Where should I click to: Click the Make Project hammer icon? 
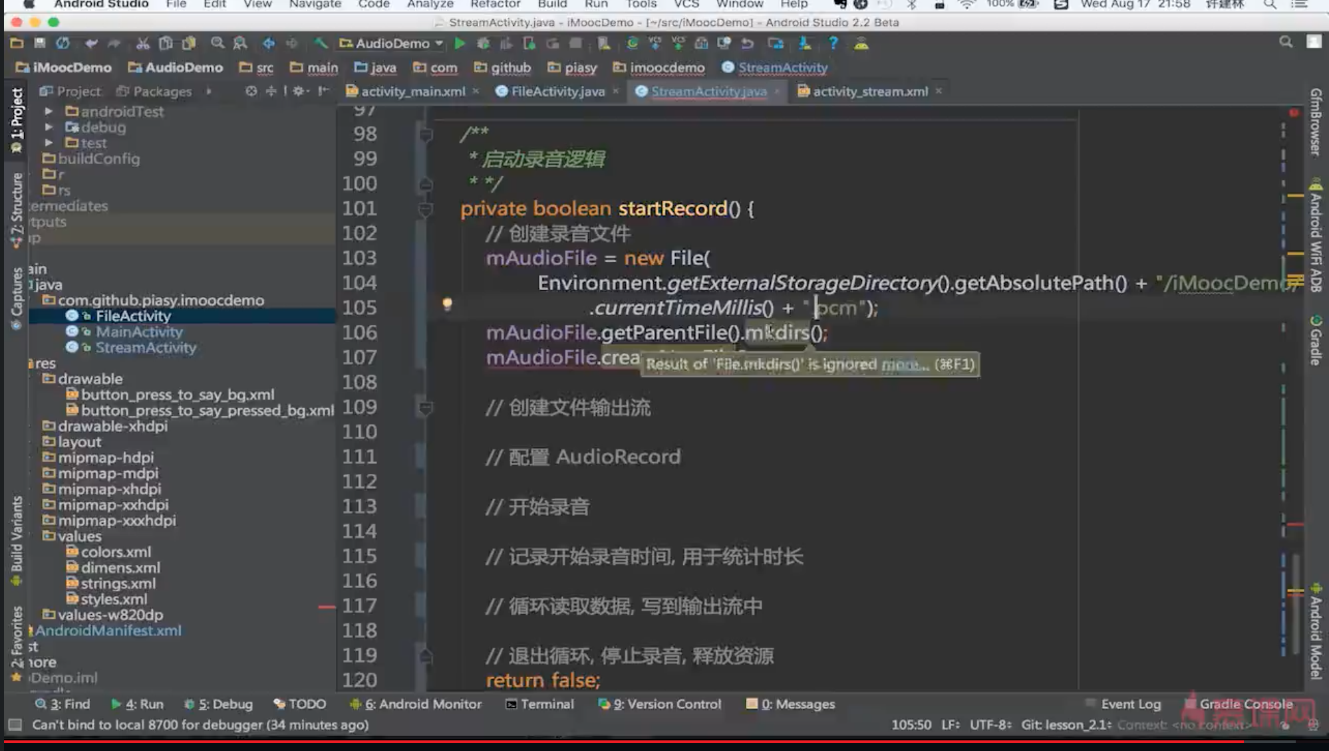pos(321,44)
